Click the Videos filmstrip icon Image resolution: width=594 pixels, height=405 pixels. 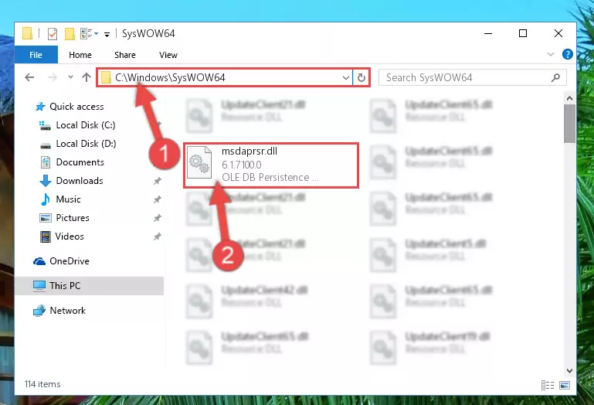pos(46,237)
